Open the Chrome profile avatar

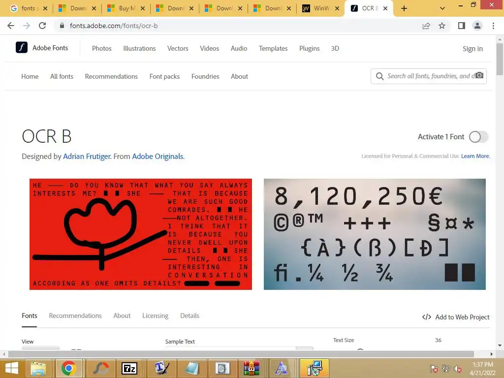[x=477, y=26]
